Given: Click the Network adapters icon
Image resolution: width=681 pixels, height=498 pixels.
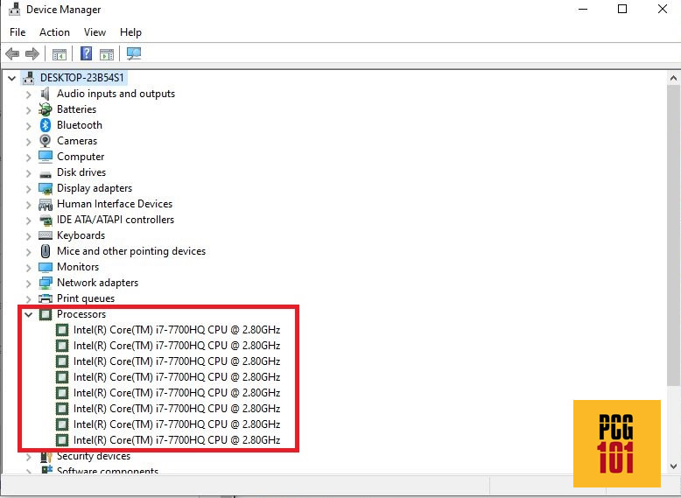Looking at the screenshot, I should pyautogui.click(x=46, y=283).
